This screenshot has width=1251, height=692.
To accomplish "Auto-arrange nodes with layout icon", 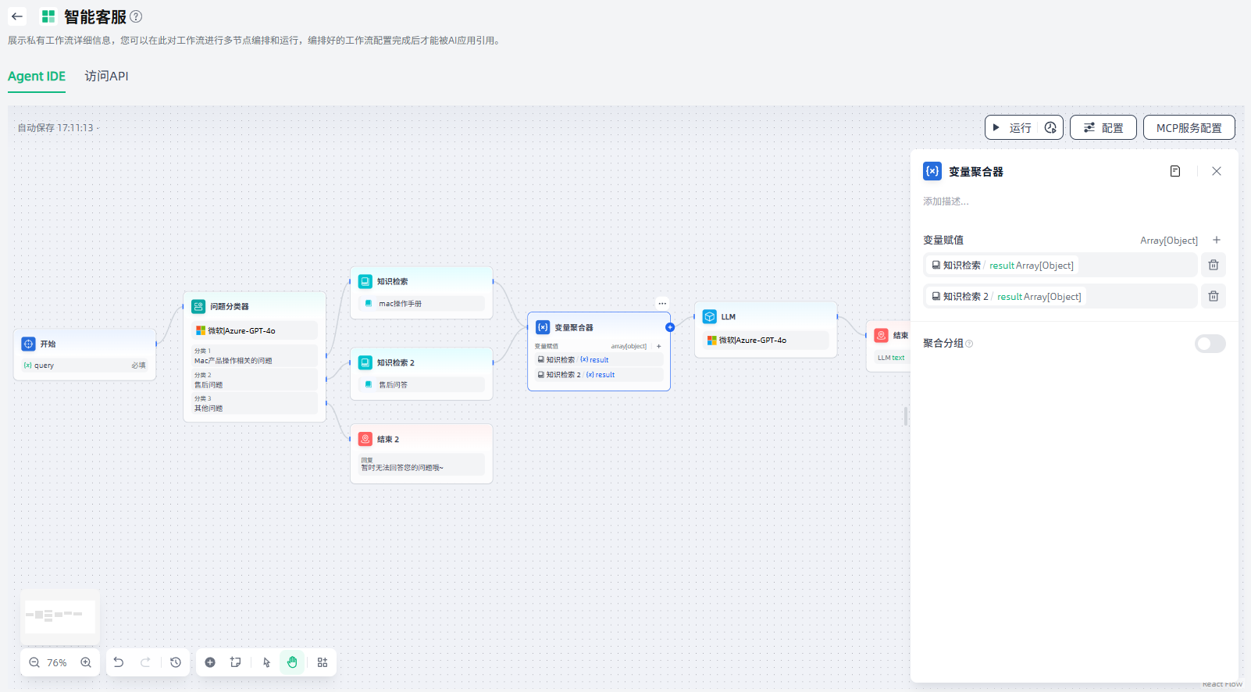I will [x=323, y=662].
